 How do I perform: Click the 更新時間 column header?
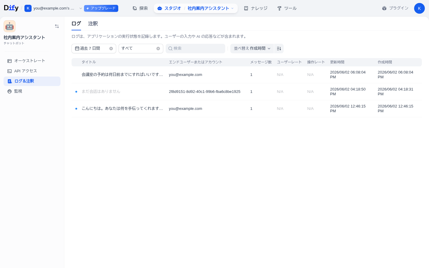pyautogui.click(x=337, y=62)
